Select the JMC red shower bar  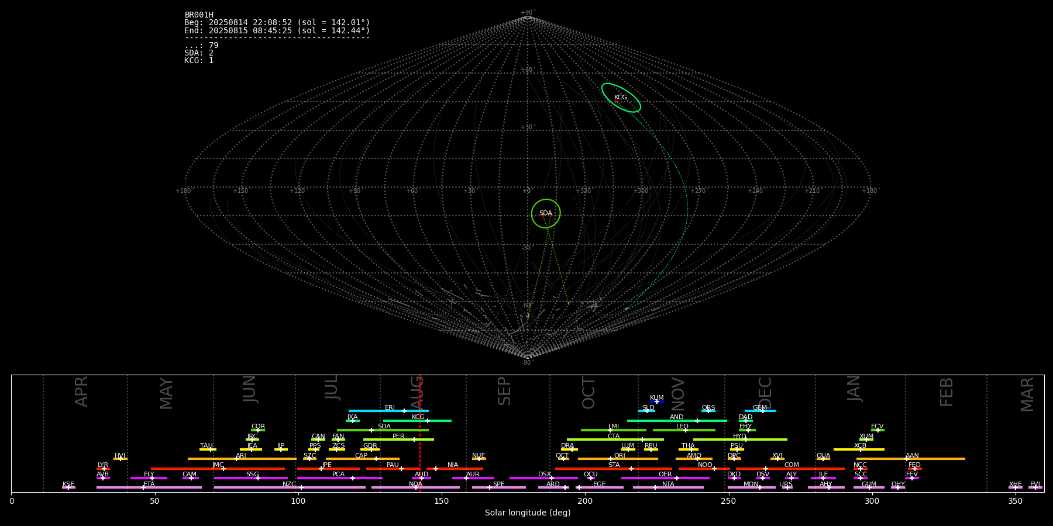(218, 469)
